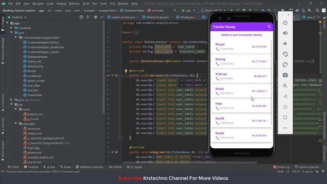Tap user Khyati in the transfer list
This screenshot has height=184, width=327.
point(241,47)
